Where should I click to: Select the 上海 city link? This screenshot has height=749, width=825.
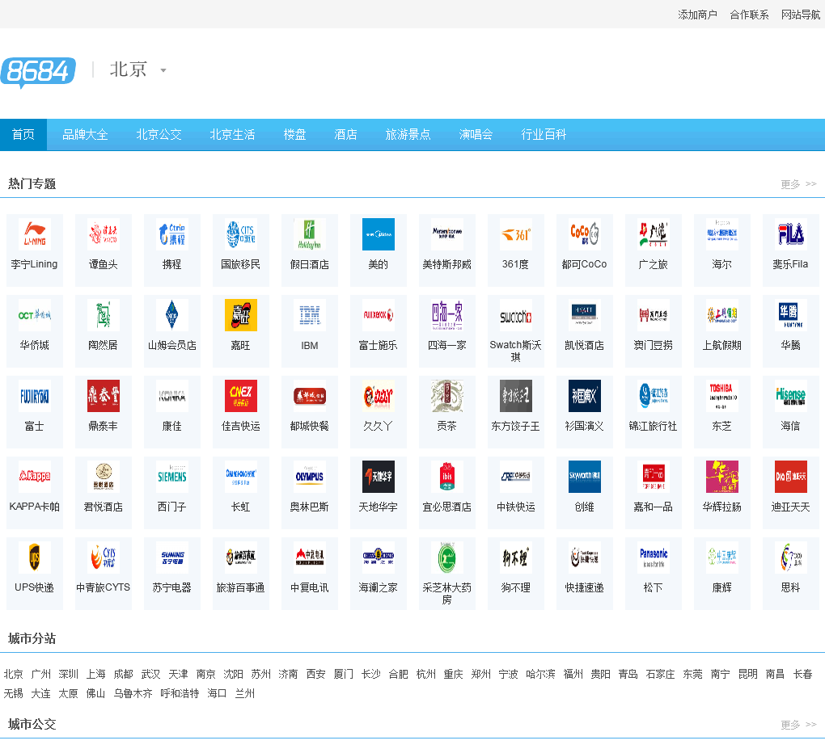tap(95, 674)
